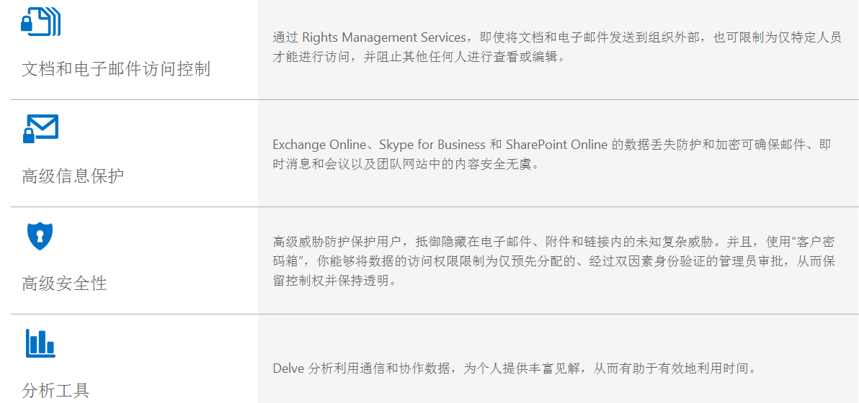Click the locked documents icon
Screen dimensions: 859x403
[x=41, y=22]
